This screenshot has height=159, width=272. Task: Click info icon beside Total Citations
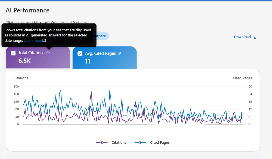[x=48, y=53]
